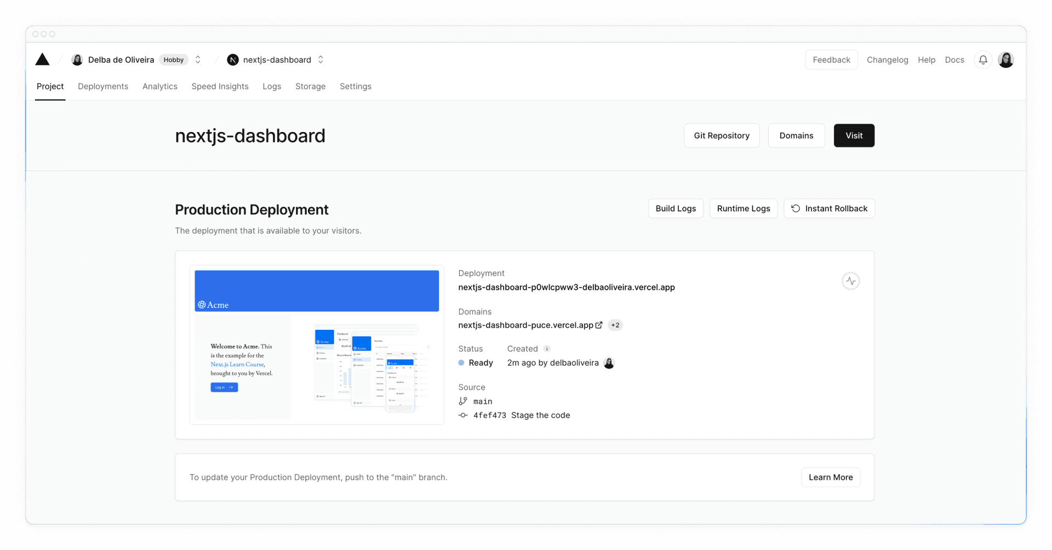
Task: Click Learn More about production deployments
Action: [831, 477]
